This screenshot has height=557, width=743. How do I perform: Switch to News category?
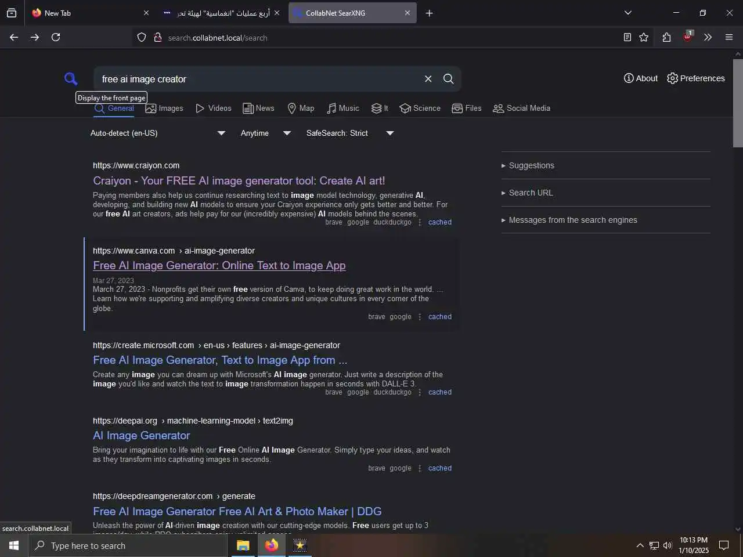point(258,108)
